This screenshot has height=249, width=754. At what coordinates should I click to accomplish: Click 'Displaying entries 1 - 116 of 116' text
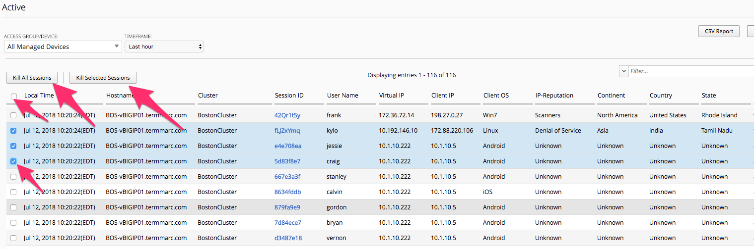411,75
